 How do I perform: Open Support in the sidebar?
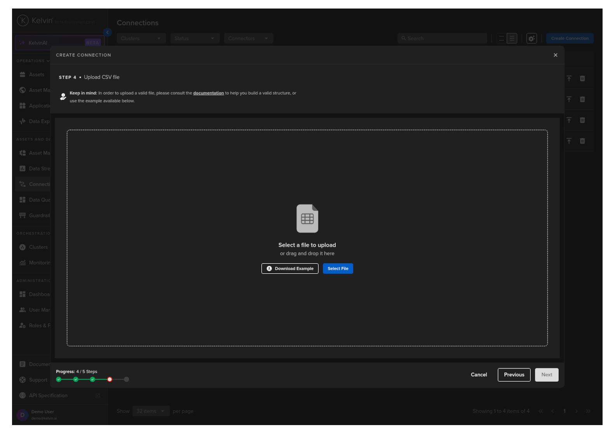tap(38, 380)
